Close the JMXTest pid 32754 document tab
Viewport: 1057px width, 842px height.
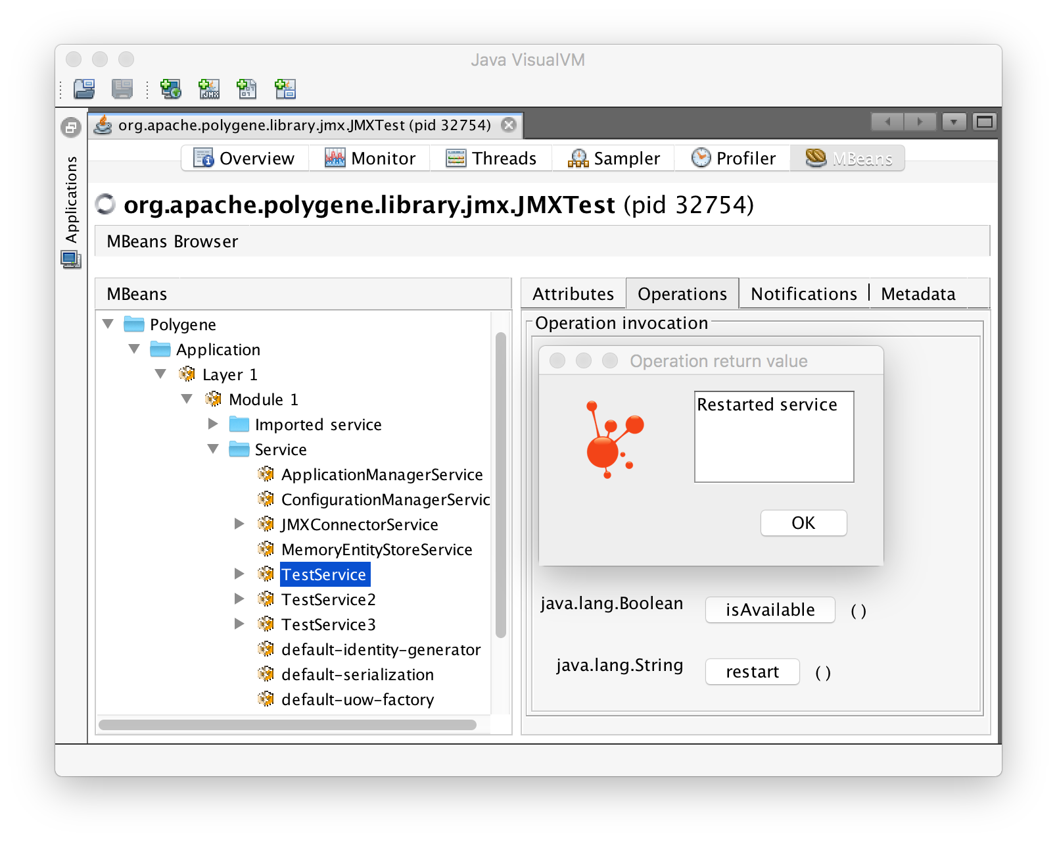[x=509, y=125]
